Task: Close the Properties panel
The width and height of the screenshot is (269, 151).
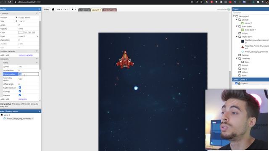Action: [39, 9]
